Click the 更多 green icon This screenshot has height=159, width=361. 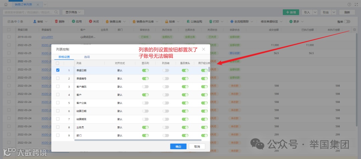[291, 21]
